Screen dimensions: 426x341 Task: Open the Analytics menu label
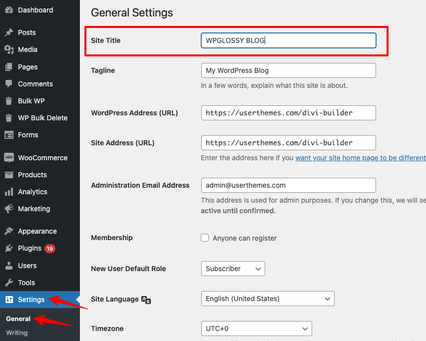pyautogui.click(x=32, y=192)
